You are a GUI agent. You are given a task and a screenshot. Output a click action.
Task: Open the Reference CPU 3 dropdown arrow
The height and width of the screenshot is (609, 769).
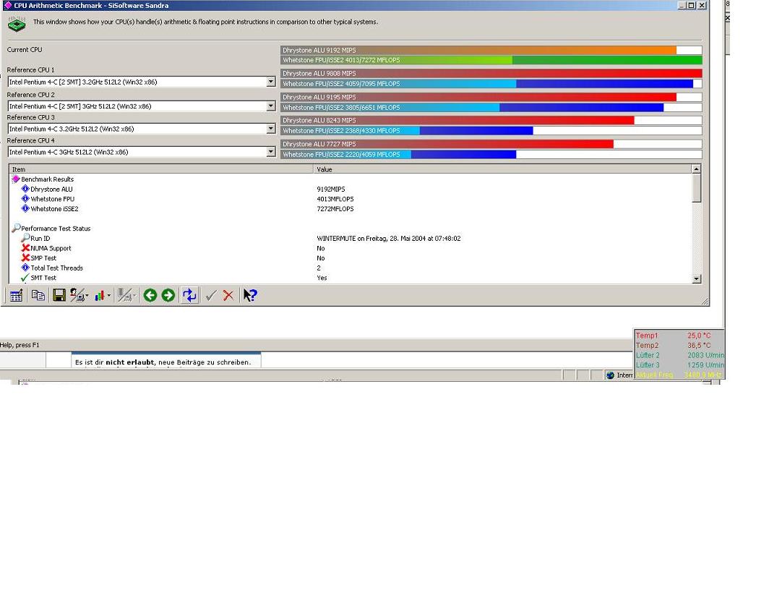(x=271, y=129)
